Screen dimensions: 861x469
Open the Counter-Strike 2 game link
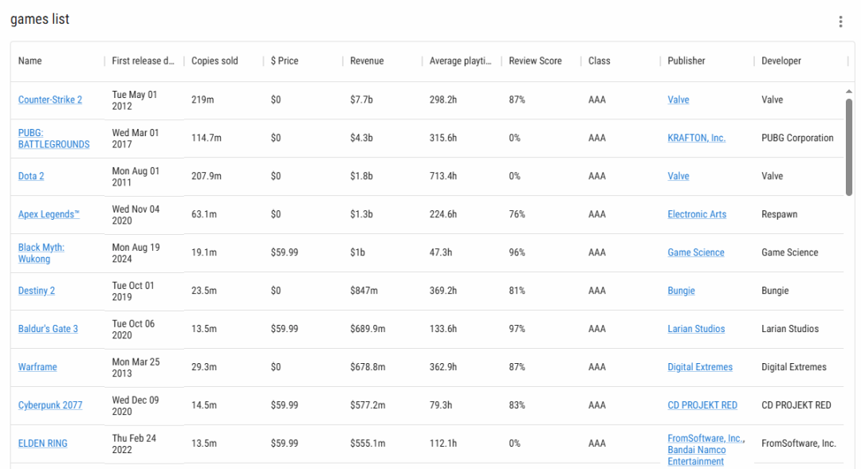(x=50, y=100)
